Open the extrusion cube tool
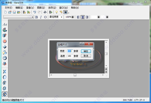This screenshot has height=103, width=151. 5,35
